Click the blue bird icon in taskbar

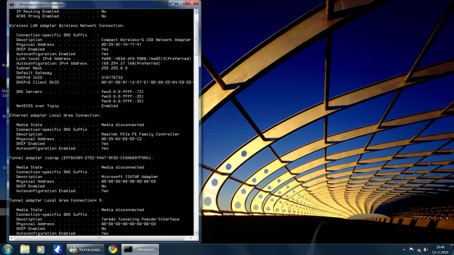[58, 249]
